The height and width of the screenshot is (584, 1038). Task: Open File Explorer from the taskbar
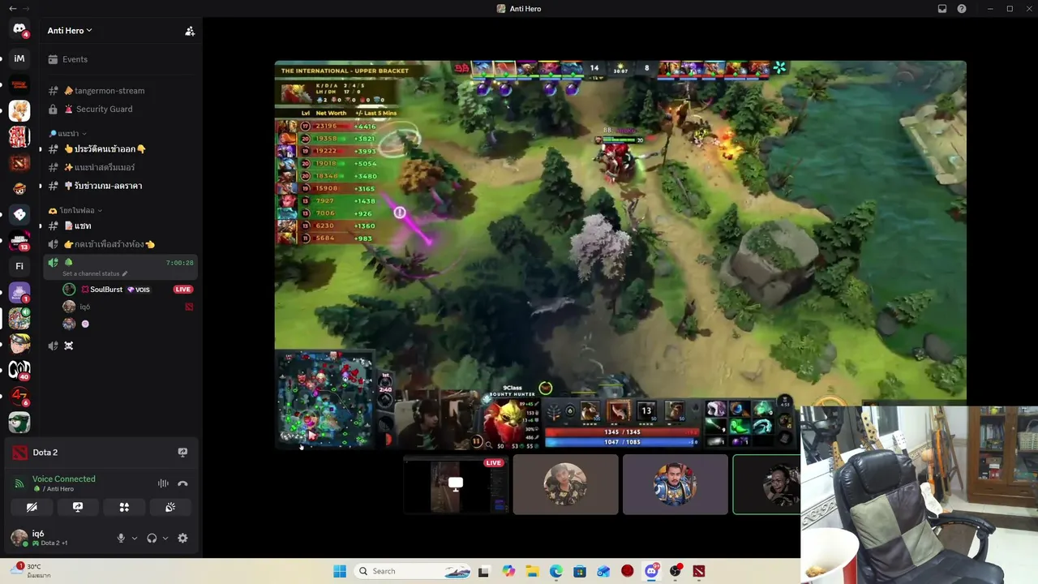(532, 571)
